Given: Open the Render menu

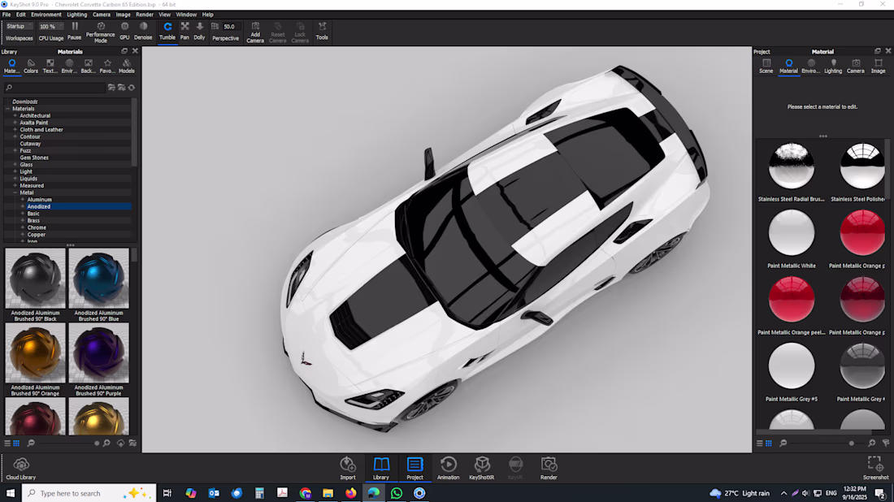Looking at the screenshot, I should tap(145, 15).
